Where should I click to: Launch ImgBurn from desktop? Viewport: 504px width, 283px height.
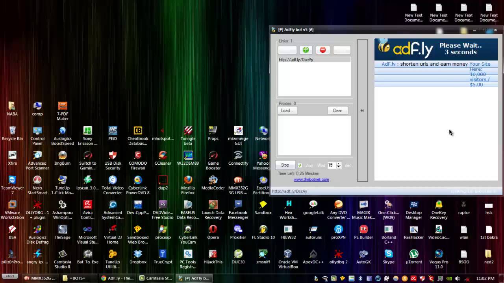63,158
